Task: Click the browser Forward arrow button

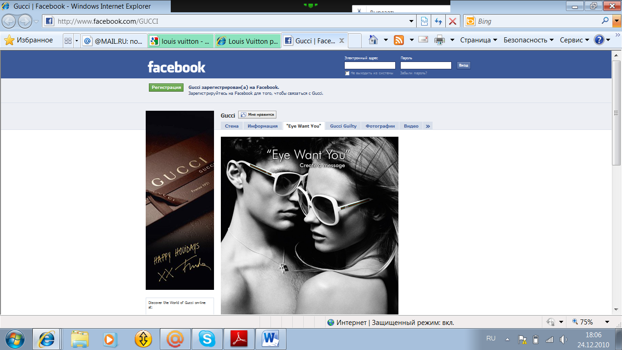Action: [x=25, y=21]
